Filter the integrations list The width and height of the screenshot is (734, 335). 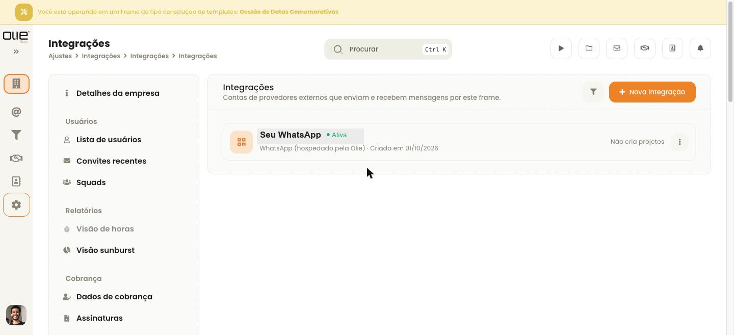coord(593,92)
